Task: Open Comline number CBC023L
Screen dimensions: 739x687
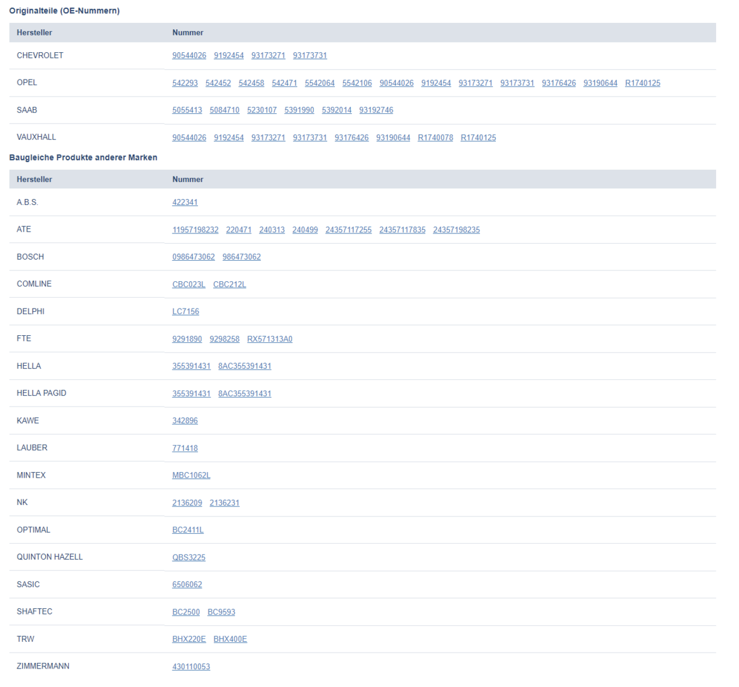Action: click(188, 284)
